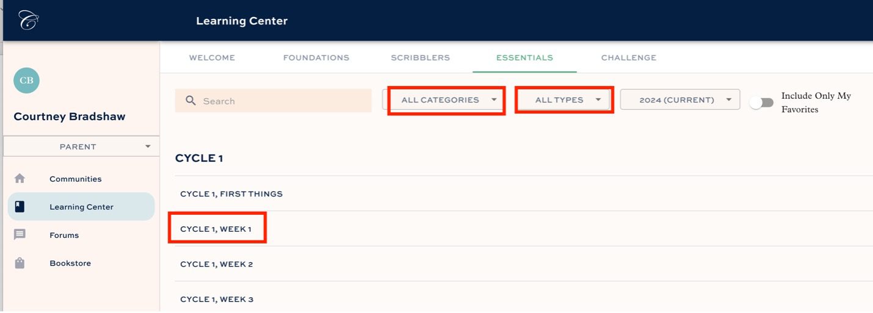Viewport: 873px width, 313px height.
Task: Switch to the Challenge tab
Action: pos(628,58)
